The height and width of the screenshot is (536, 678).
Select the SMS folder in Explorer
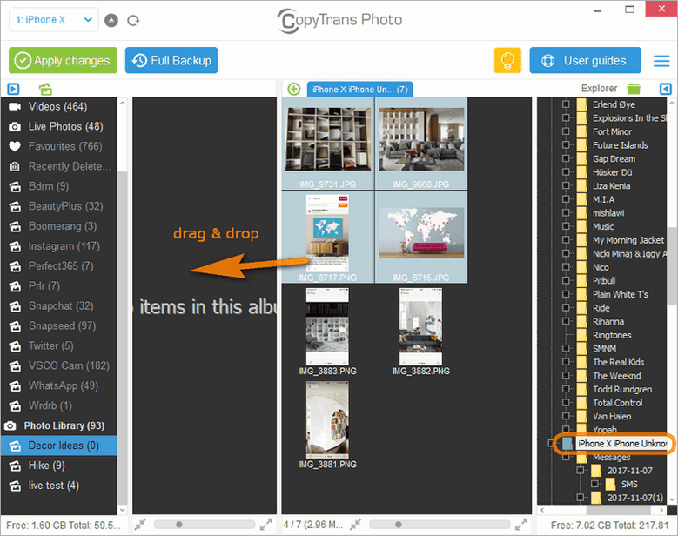point(629,484)
